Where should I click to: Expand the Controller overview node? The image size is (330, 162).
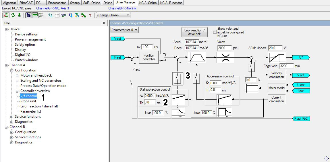click(x=17, y=91)
